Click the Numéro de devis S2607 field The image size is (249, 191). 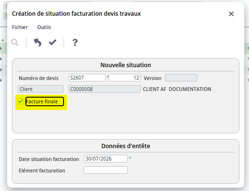point(87,78)
